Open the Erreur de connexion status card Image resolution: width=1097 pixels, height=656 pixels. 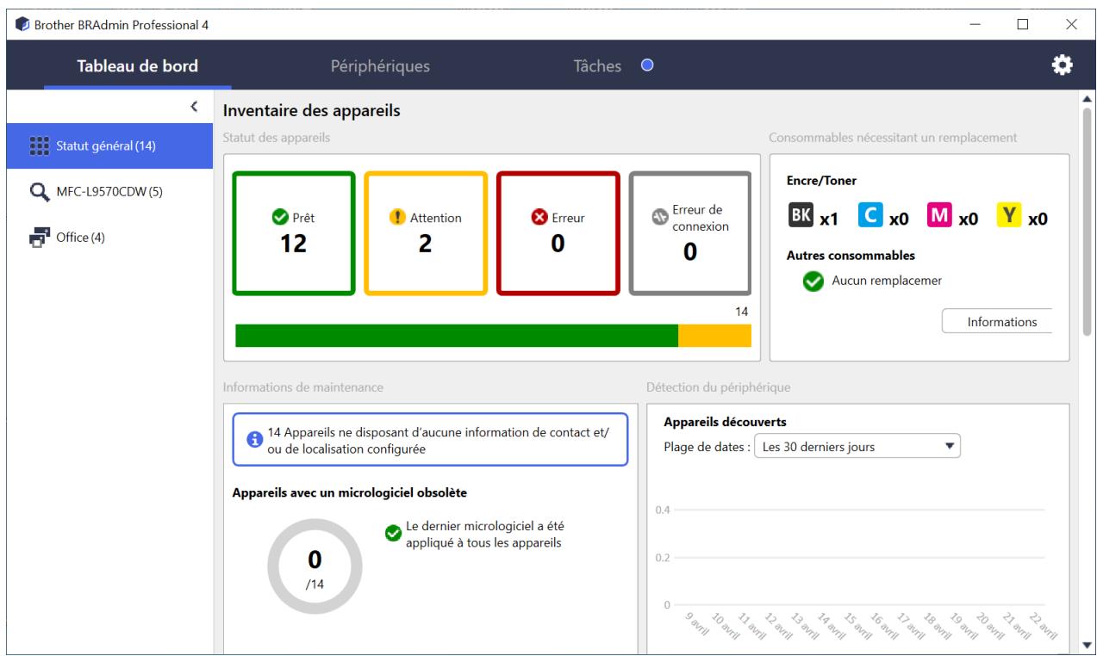(690, 233)
